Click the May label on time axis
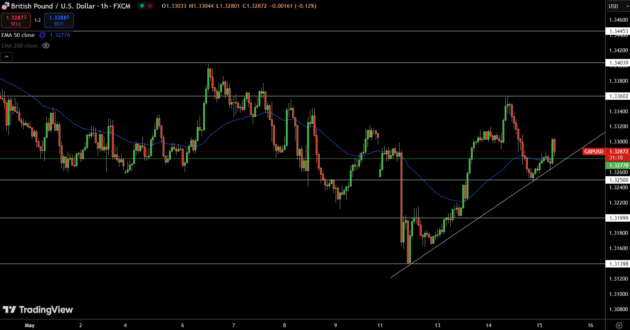The width and height of the screenshot is (630, 330). click(30, 325)
